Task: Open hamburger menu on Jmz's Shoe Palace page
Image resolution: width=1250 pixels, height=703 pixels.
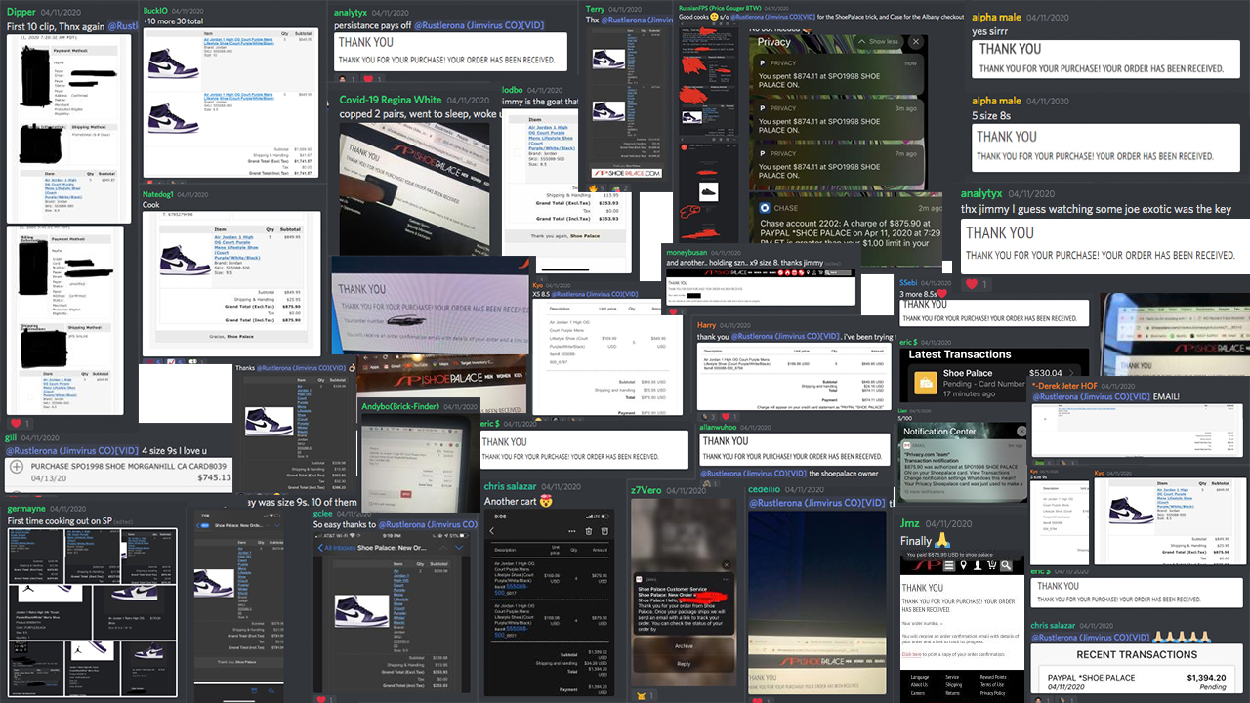Action: [950, 565]
